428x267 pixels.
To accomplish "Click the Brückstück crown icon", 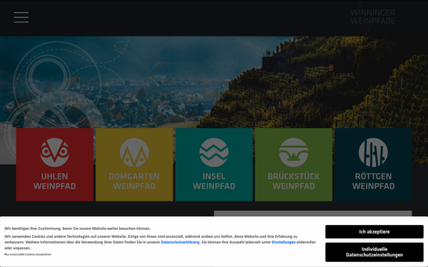I will coord(294,152).
